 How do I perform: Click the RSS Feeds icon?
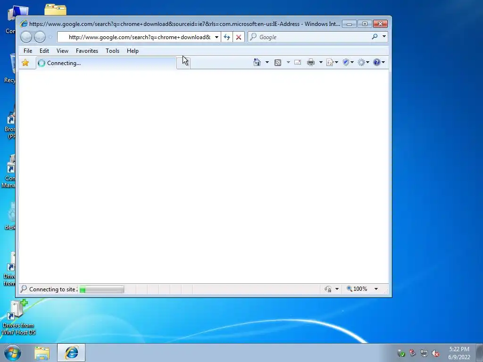277,63
